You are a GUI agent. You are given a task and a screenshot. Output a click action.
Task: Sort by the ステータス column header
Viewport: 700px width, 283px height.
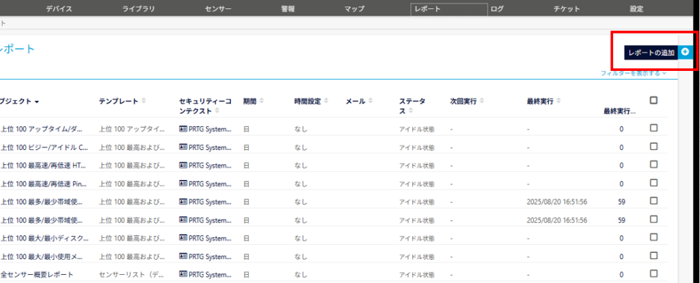[412, 106]
